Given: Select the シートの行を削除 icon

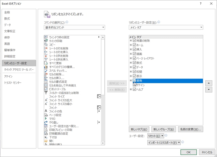Looking at the screenshot, I should pos(46,48).
